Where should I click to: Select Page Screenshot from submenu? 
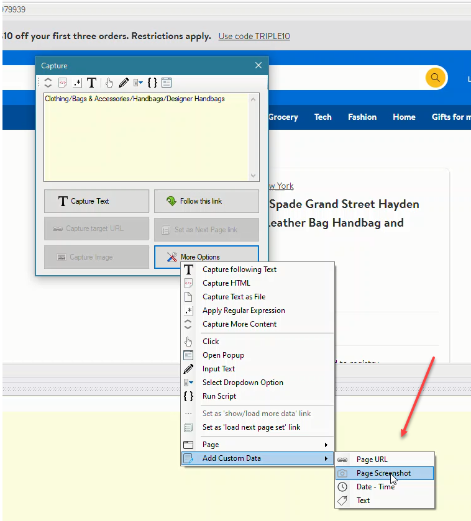(383, 473)
